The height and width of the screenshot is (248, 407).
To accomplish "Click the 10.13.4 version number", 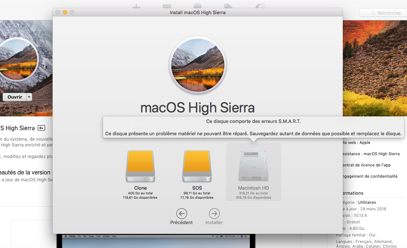I will point(360,215).
